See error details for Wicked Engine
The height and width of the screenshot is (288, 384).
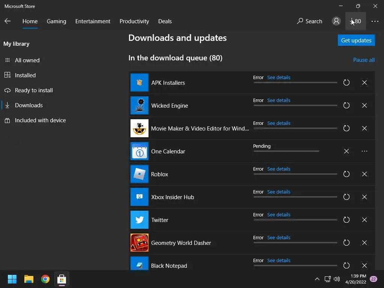click(x=279, y=100)
